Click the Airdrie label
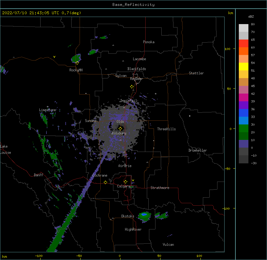This screenshot has width=267, height=260. point(125,166)
